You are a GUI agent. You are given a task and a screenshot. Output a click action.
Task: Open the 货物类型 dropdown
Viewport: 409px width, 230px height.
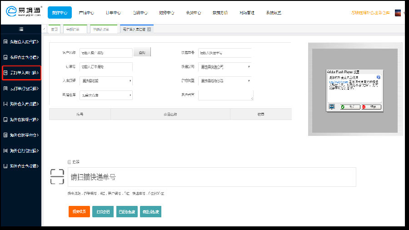(x=225, y=81)
